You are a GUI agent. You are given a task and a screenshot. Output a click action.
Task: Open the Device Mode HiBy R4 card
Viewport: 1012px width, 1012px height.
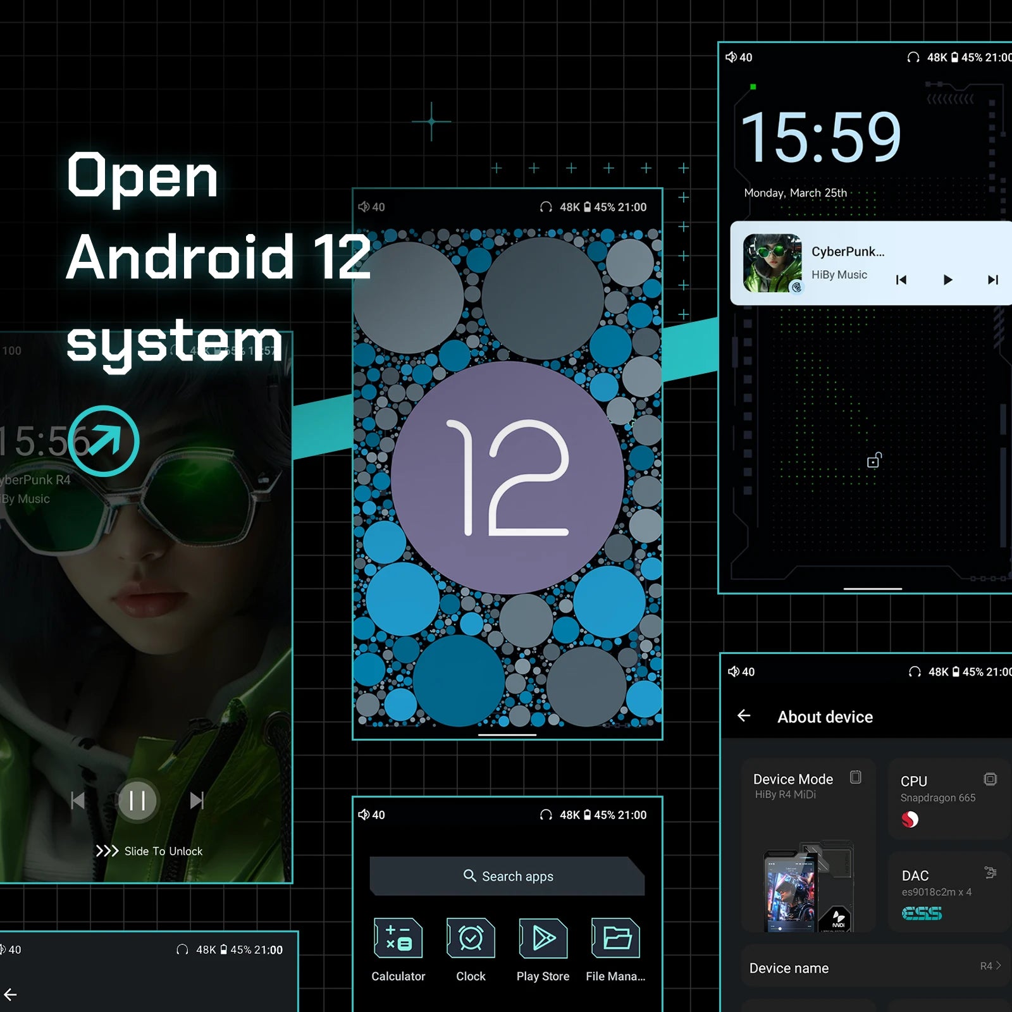click(808, 844)
